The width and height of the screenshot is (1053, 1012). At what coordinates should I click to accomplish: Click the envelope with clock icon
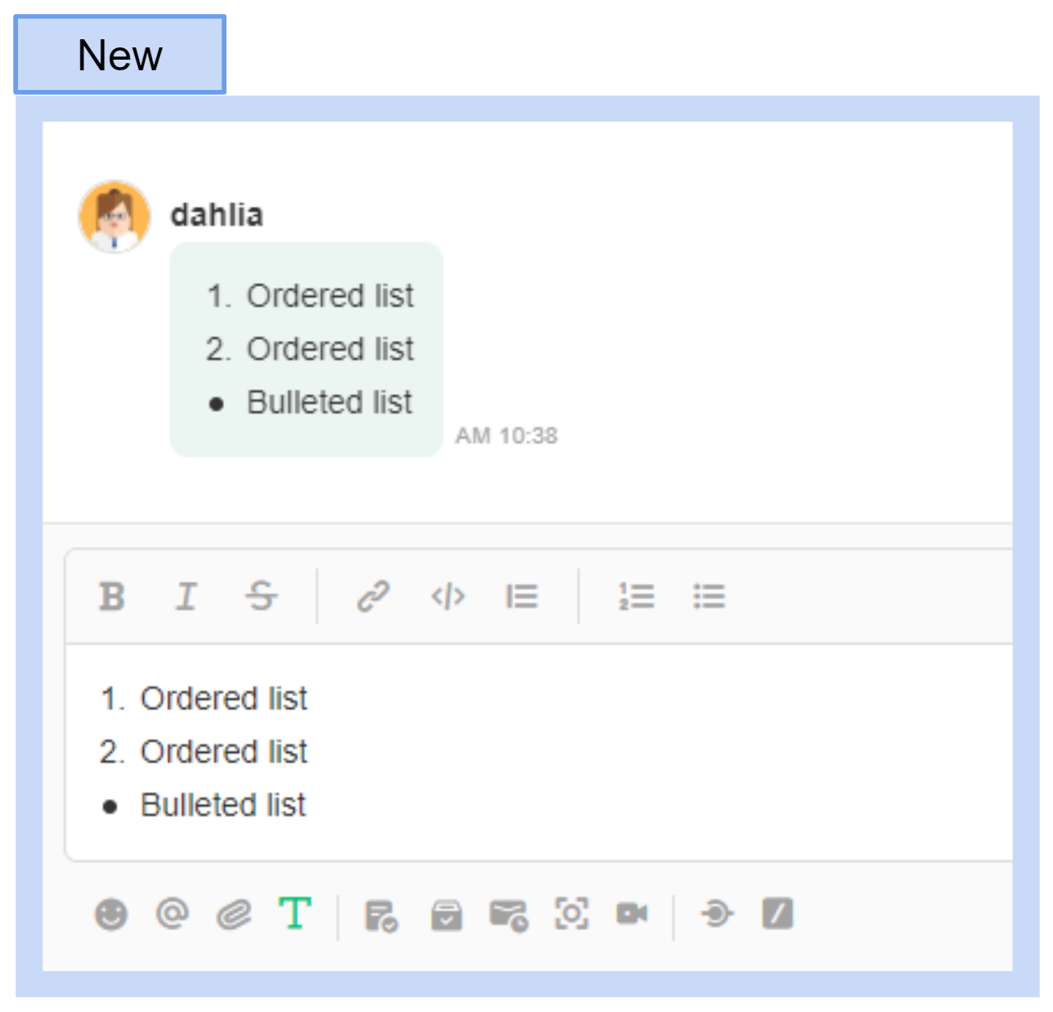click(509, 916)
